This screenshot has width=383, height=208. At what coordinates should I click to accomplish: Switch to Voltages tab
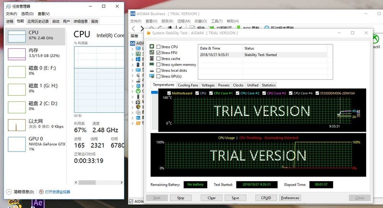pos(208,85)
